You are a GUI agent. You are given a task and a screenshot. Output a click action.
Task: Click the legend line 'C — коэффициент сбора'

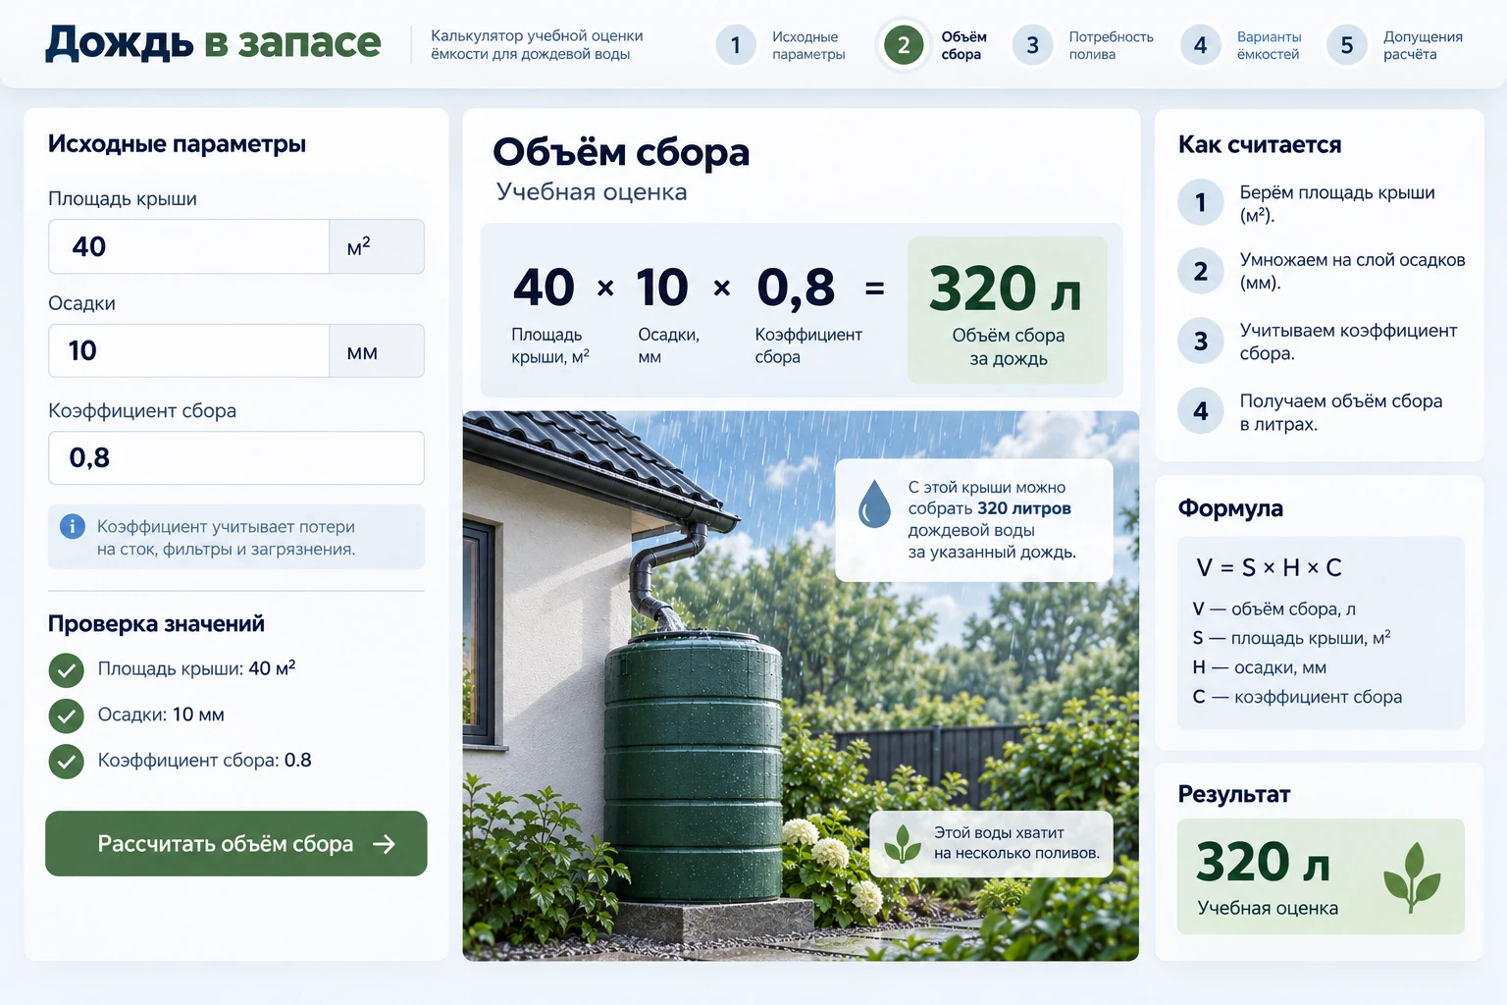coord(1297,697)
